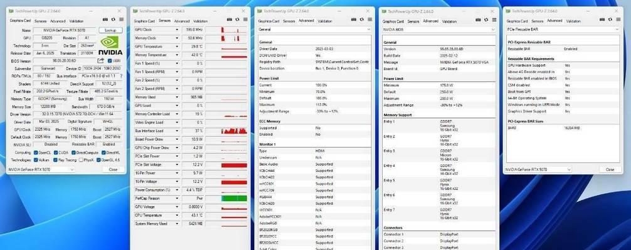Click Close button in PCIe Resizable BAR window

[610, 170]
